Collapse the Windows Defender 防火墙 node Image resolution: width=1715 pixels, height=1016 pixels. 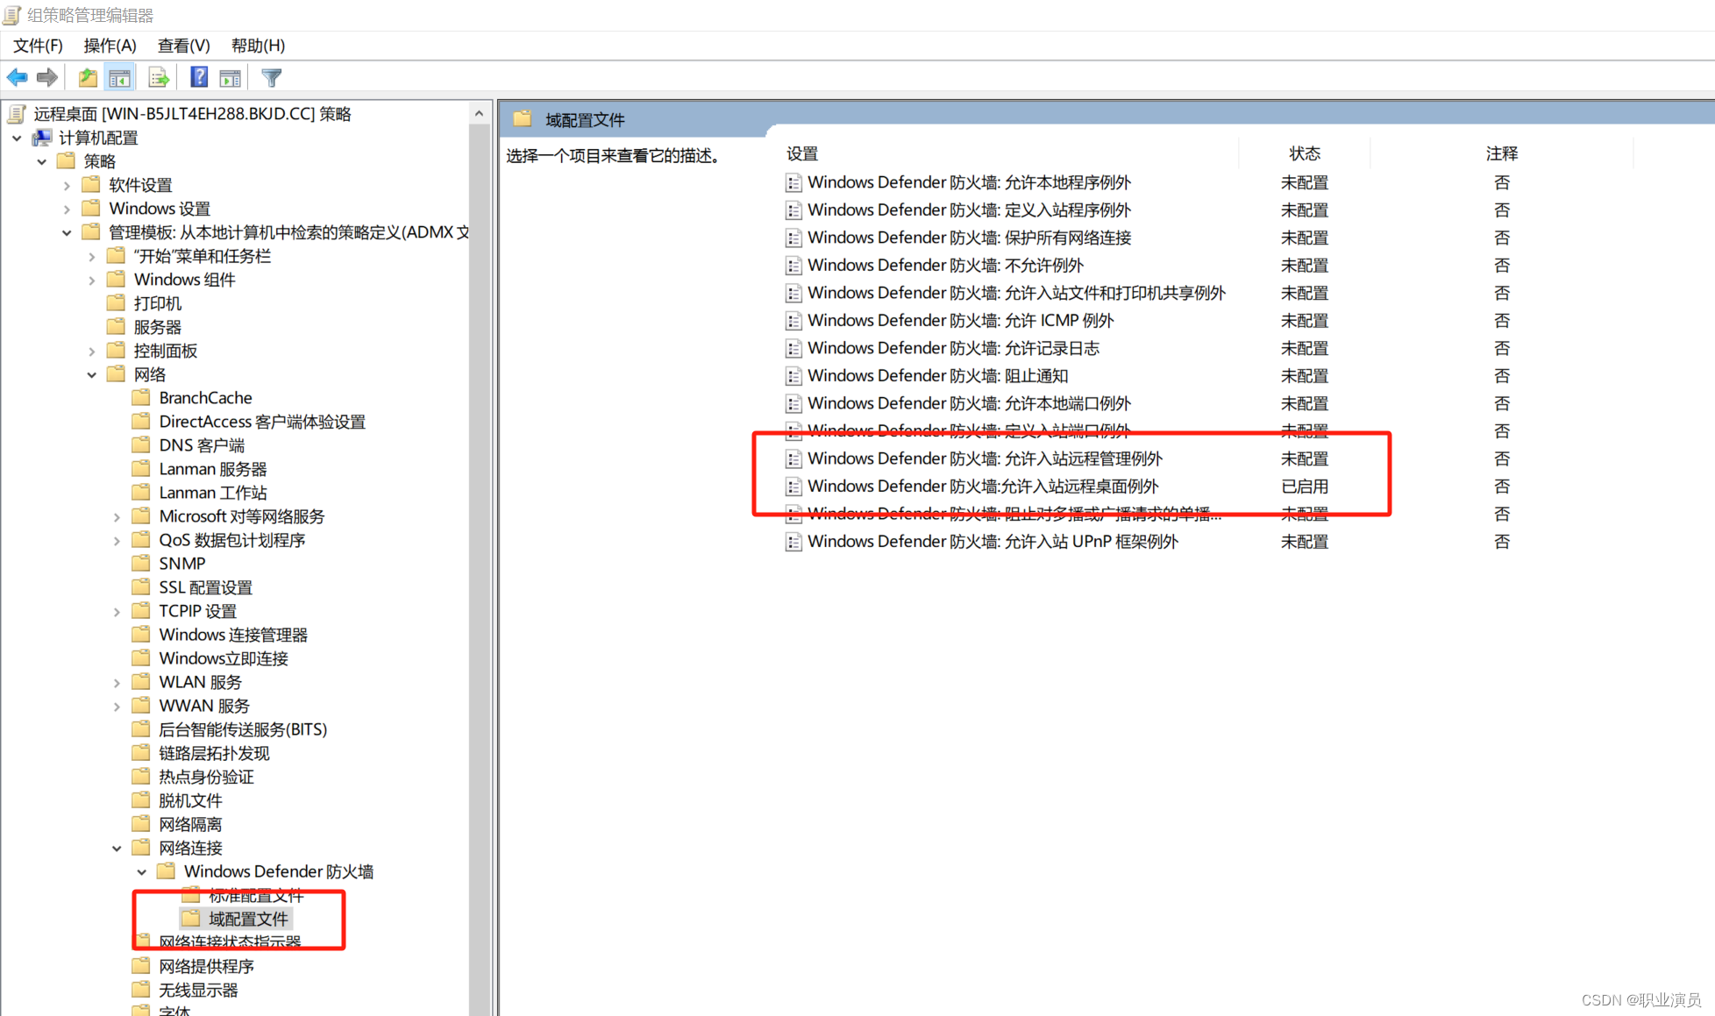point(142,871)
